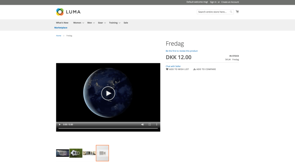Screen dimensions: 295x166
Task: Click Default welcome msg! text
Action: pyautogui.click(x=197, y=2)
